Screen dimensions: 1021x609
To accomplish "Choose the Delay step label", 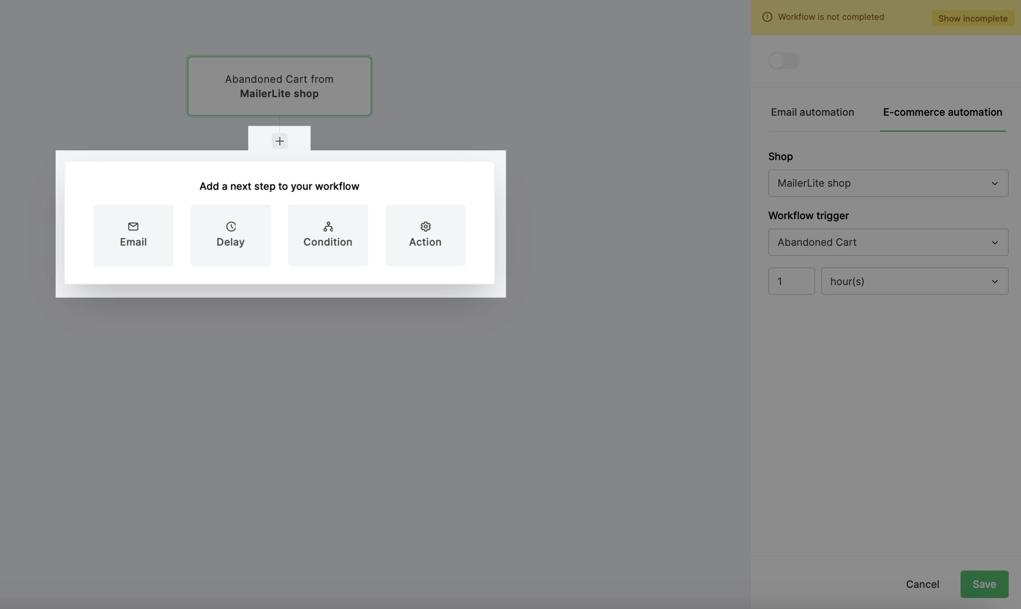I will (231, 242).
